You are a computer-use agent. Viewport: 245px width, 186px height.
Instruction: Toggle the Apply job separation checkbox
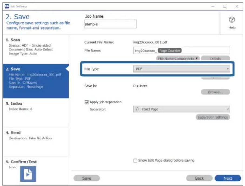[87, 102]
